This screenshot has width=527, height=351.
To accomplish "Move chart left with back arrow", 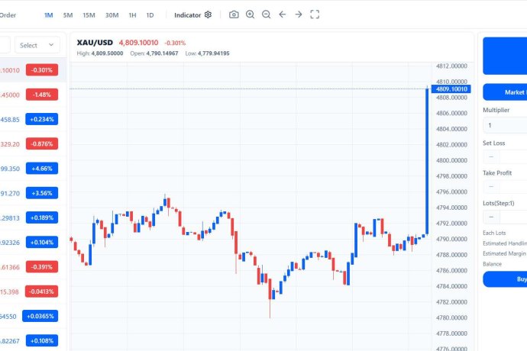I will pyautogui.click(x=283, y=14).
